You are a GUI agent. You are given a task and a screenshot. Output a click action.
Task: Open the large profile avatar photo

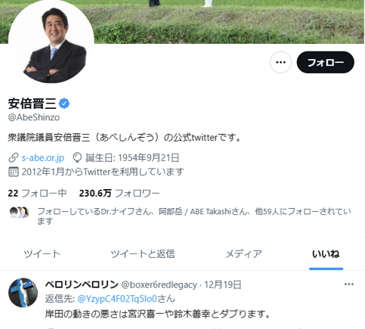coord(51,40)
